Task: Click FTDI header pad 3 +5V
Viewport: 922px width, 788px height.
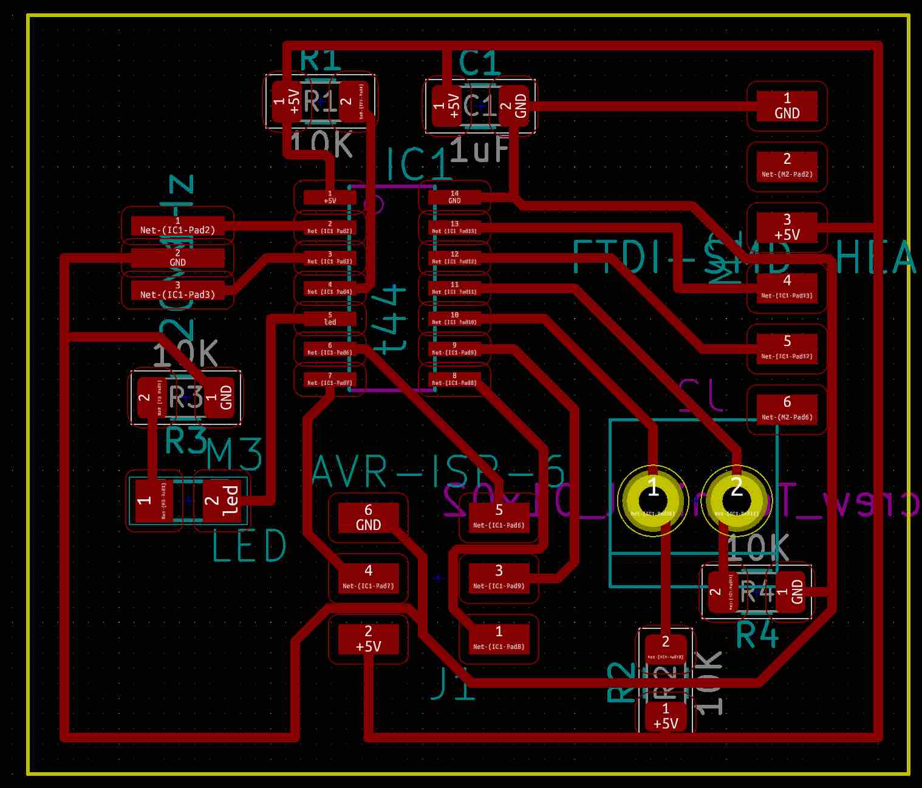Action: pos(787,227)
